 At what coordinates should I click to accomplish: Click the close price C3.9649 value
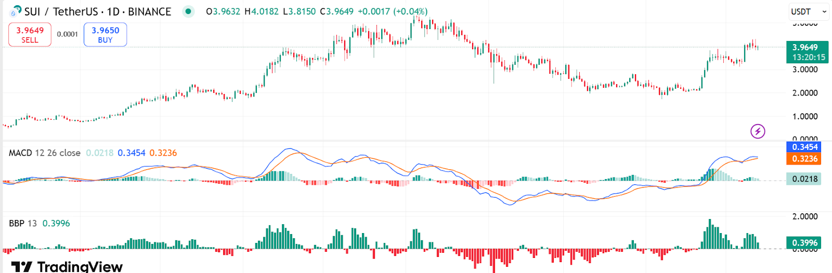(x=336, y=11)
